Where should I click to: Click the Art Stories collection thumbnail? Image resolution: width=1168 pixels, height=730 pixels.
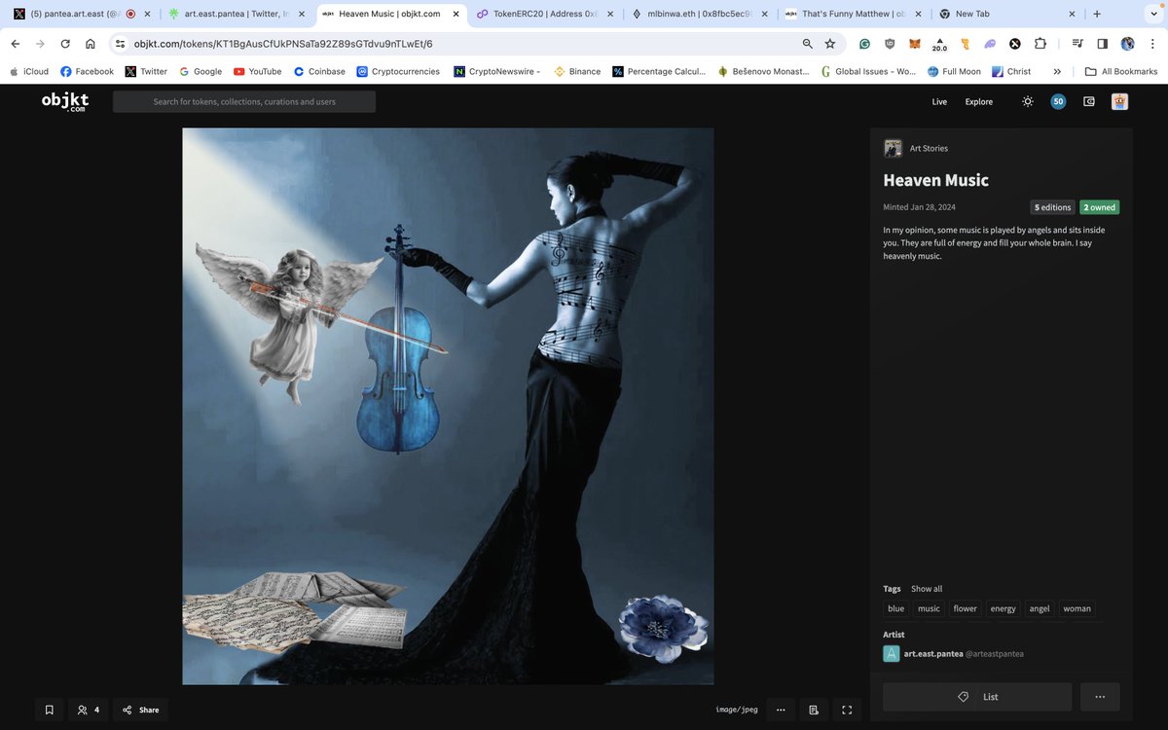point(893,148)
